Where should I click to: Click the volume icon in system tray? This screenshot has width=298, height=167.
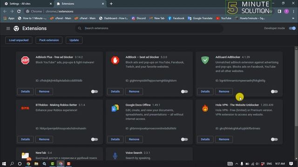pos(257,164)
